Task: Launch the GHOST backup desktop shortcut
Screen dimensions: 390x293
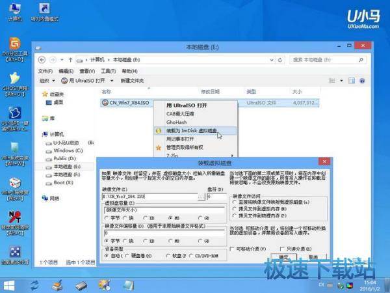Action: pyautogui.click(x=15, y=84)
